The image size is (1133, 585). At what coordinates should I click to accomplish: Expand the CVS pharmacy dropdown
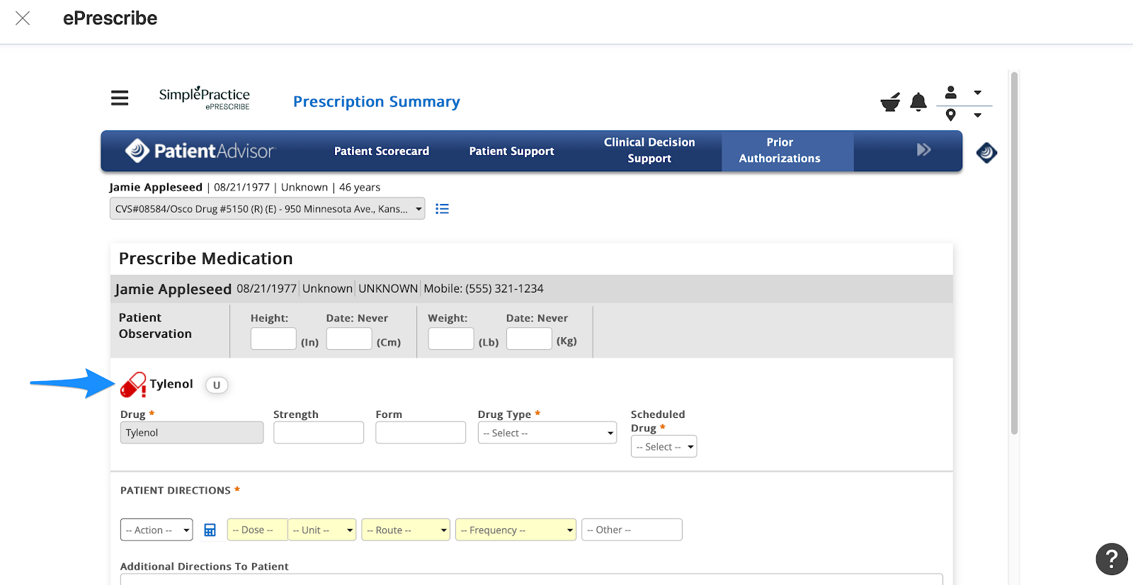(x=267, y=209)
